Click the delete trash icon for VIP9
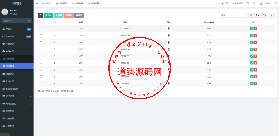The image size is (279, 136). point(256,29)
